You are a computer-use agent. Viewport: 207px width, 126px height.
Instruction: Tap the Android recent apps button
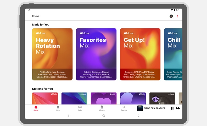(x=69, y=116)
